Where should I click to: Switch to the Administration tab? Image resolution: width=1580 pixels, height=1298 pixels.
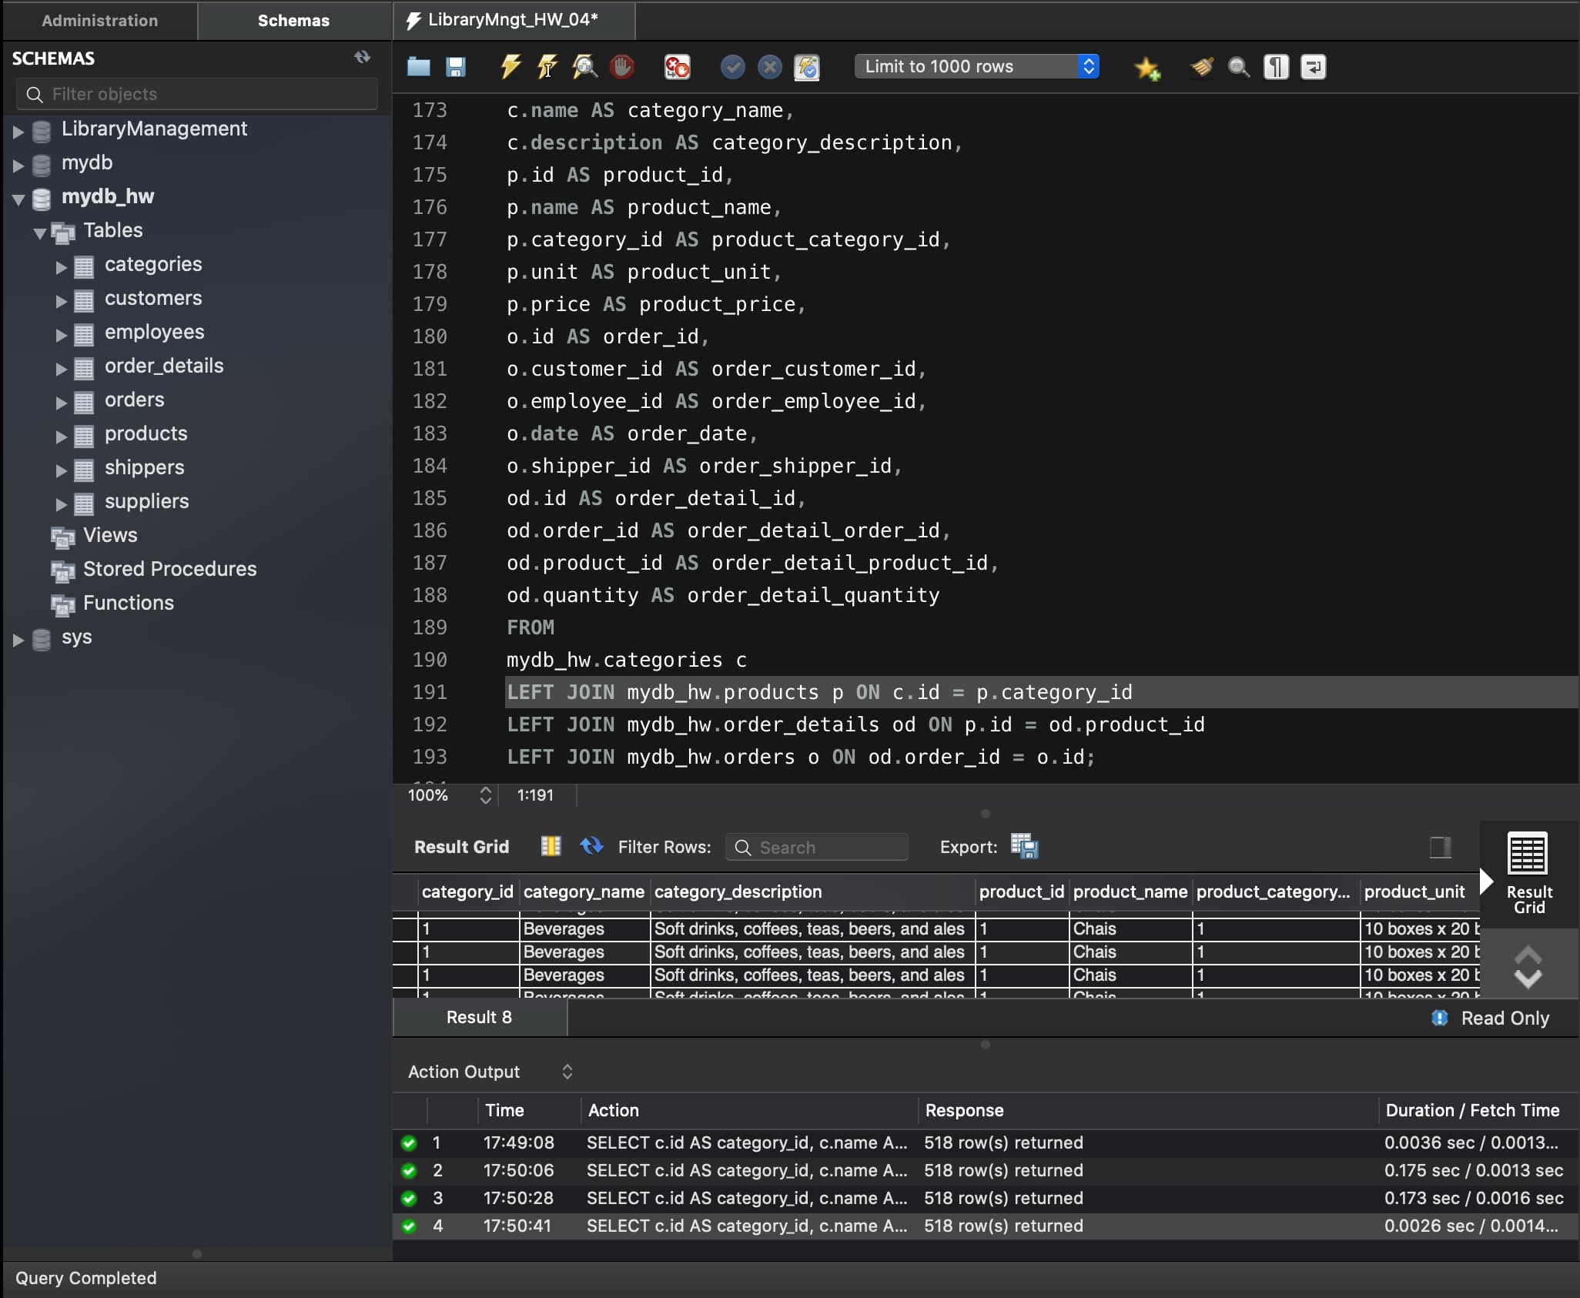pyautogui.click(x=99, y=21)
